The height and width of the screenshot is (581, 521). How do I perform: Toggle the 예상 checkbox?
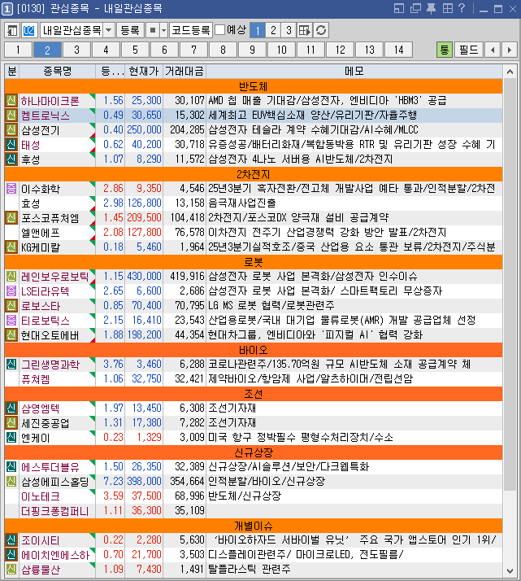click(219, 30)
